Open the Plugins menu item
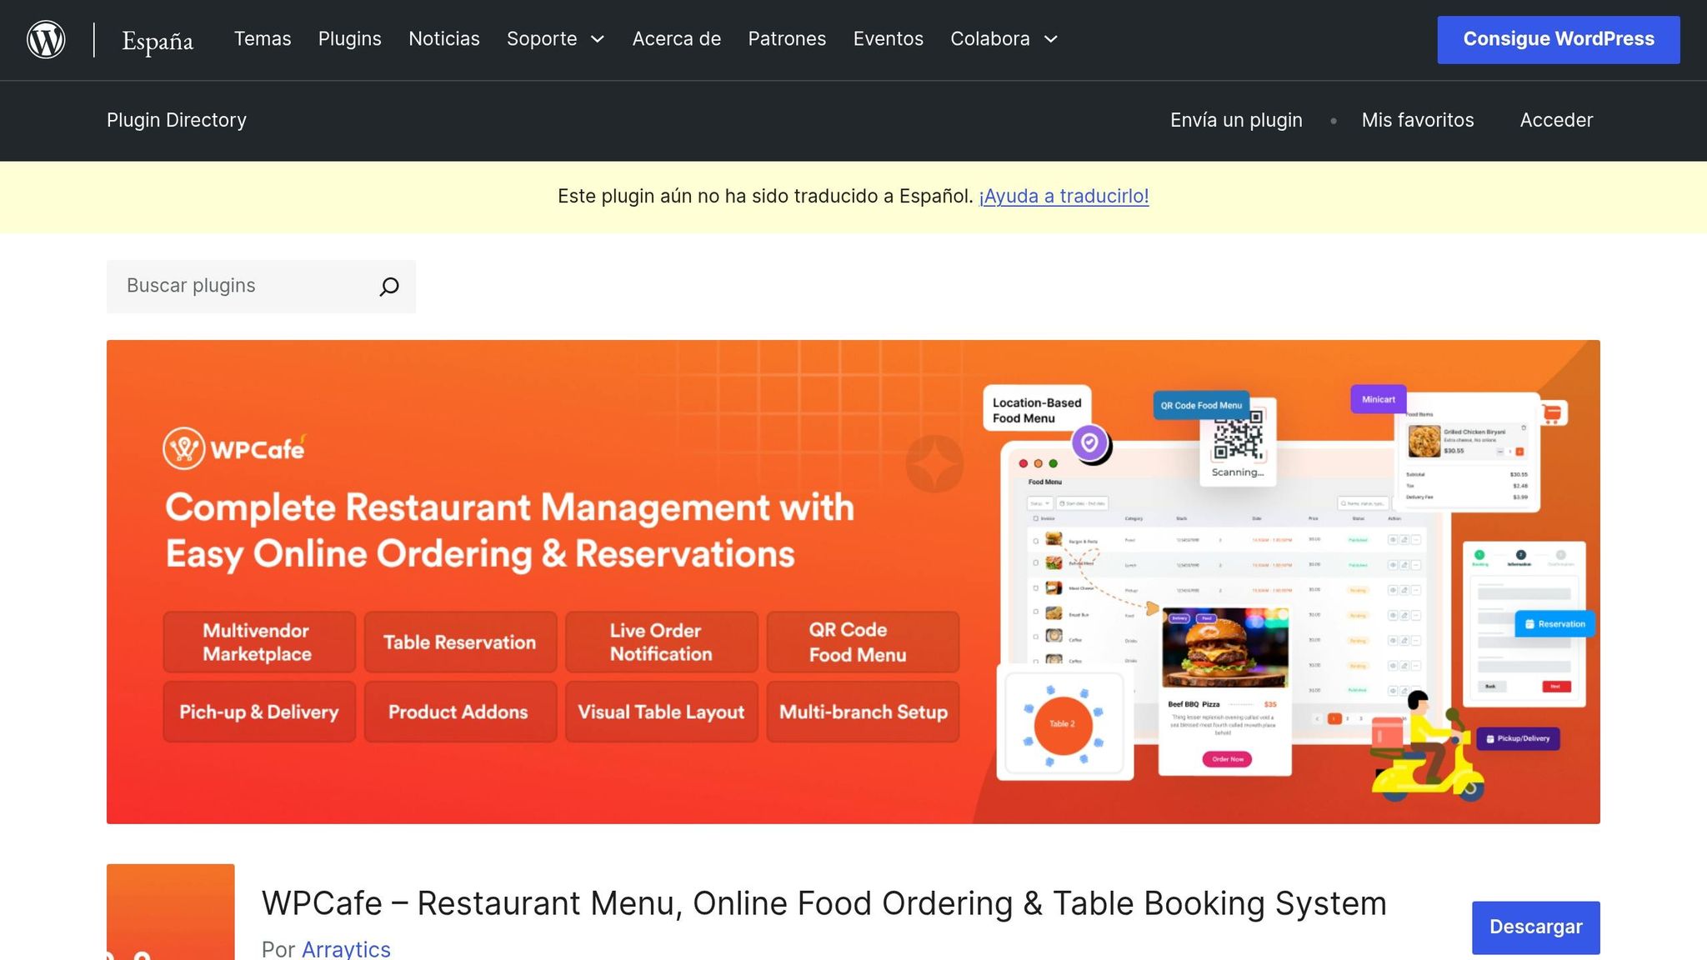1707x960 pixels. pos(350,39)
